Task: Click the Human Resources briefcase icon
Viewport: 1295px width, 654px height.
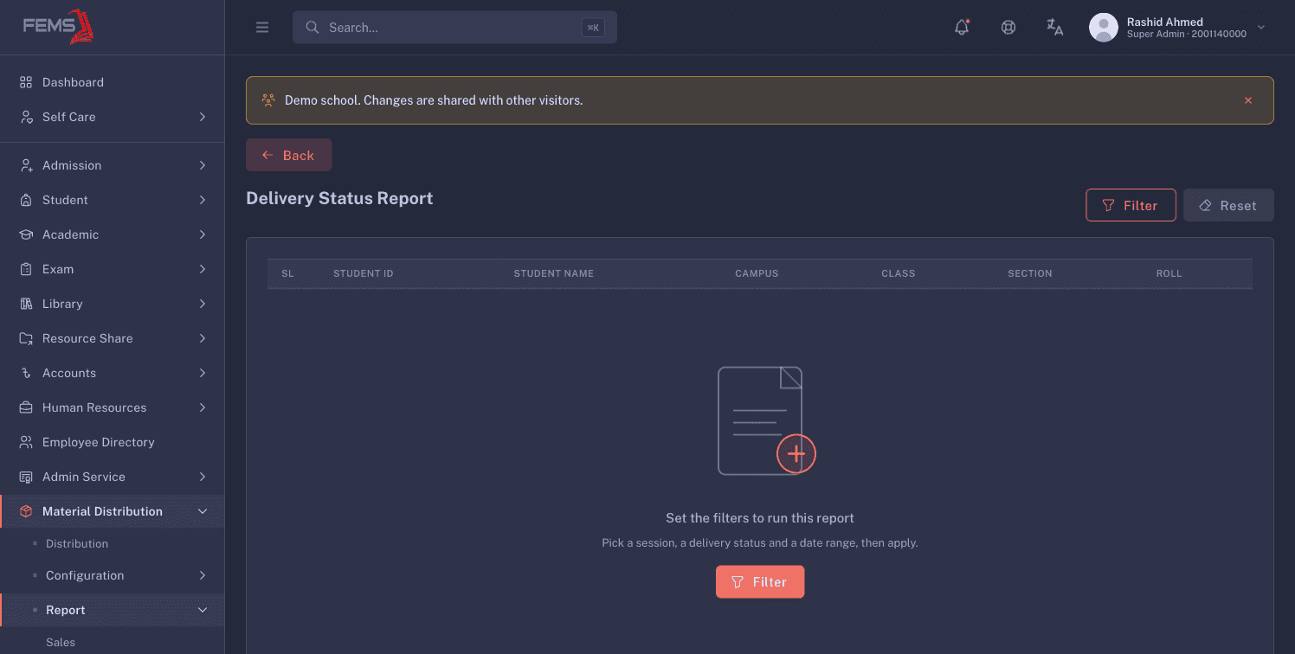Action: pyautogui.click(x=26, y=407)
